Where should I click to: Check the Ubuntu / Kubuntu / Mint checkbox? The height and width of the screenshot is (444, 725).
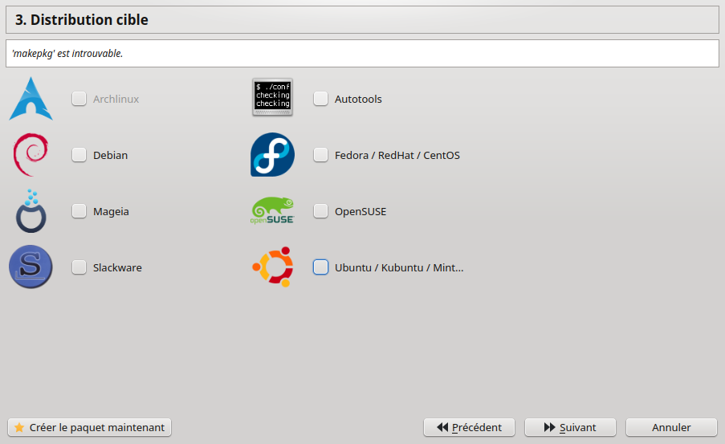coord(320,267)
